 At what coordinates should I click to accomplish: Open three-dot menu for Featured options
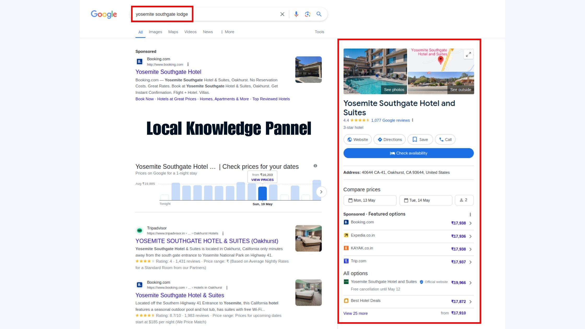470,214
